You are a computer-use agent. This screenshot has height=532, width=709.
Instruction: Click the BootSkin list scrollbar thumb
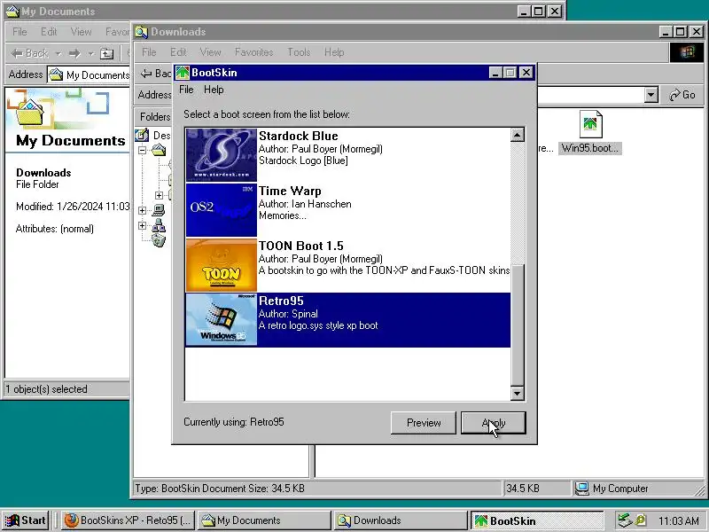[x=518, y=324]
